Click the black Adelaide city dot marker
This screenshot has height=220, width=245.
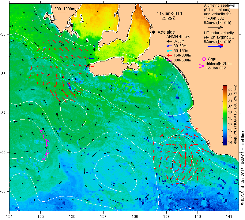(154, 32)
